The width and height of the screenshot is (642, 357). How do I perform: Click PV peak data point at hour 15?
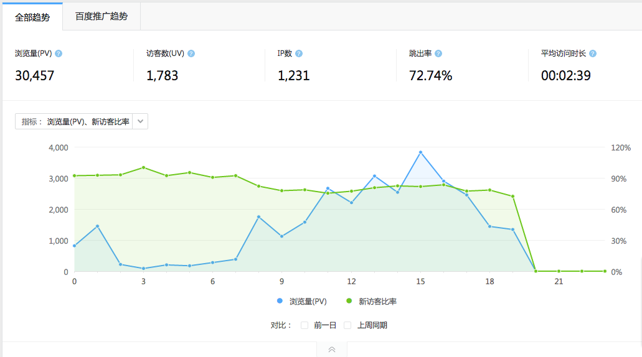(420, 152)
